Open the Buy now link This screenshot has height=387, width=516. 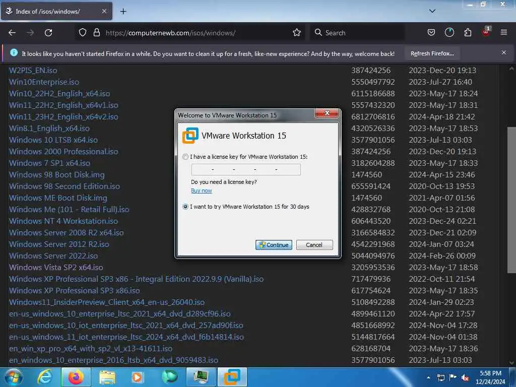click(202, 191)
